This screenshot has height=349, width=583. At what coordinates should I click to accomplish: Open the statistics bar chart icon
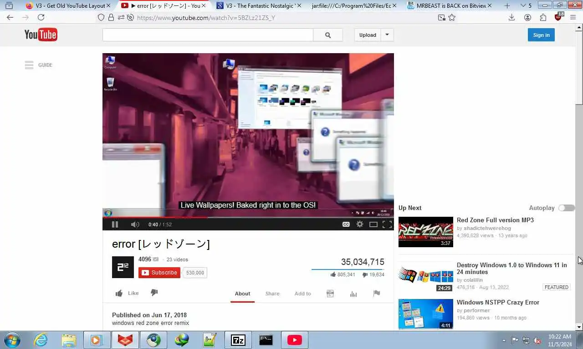pyautogui.click(x=353, y=294)
